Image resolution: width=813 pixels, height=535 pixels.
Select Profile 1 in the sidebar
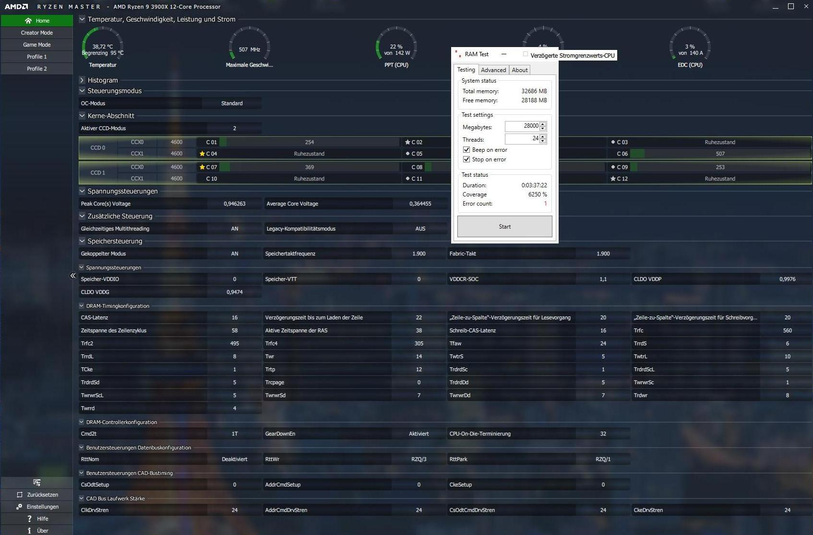(x=37, y=57)
